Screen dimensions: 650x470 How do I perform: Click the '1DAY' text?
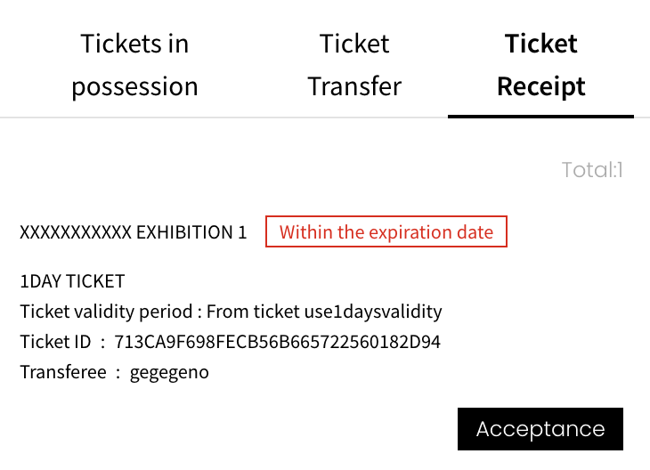click(x=39, y=282)
